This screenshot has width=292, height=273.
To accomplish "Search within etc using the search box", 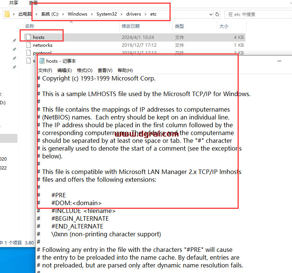I will [259, 14].
